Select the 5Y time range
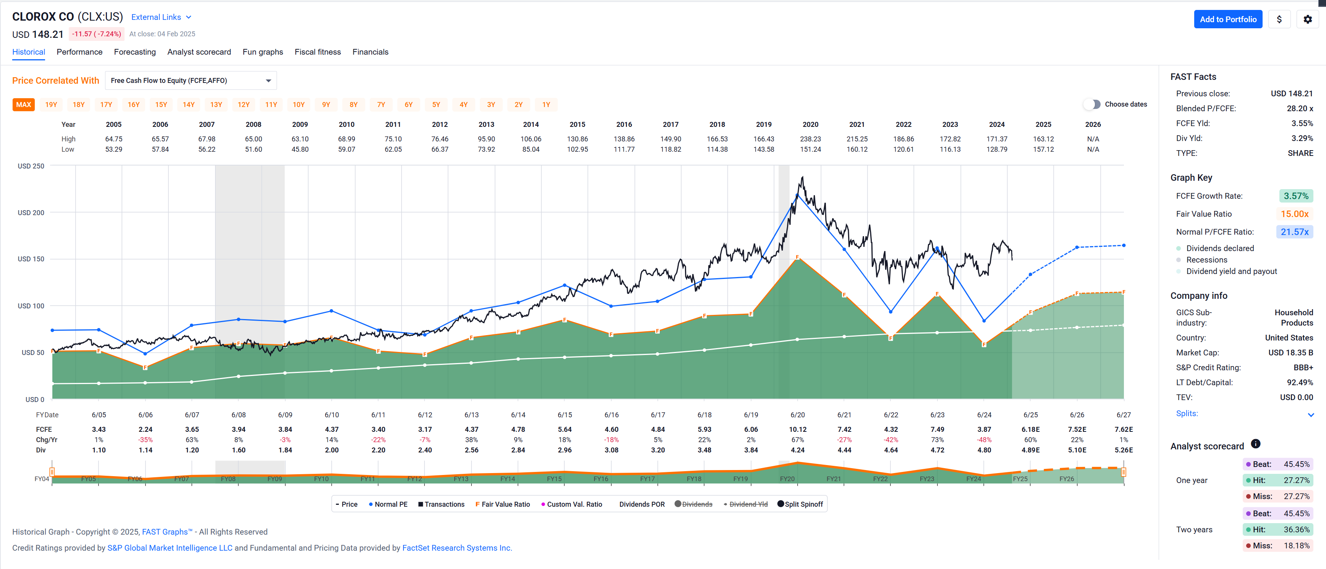1326x569 pixels. pos(436,105)
